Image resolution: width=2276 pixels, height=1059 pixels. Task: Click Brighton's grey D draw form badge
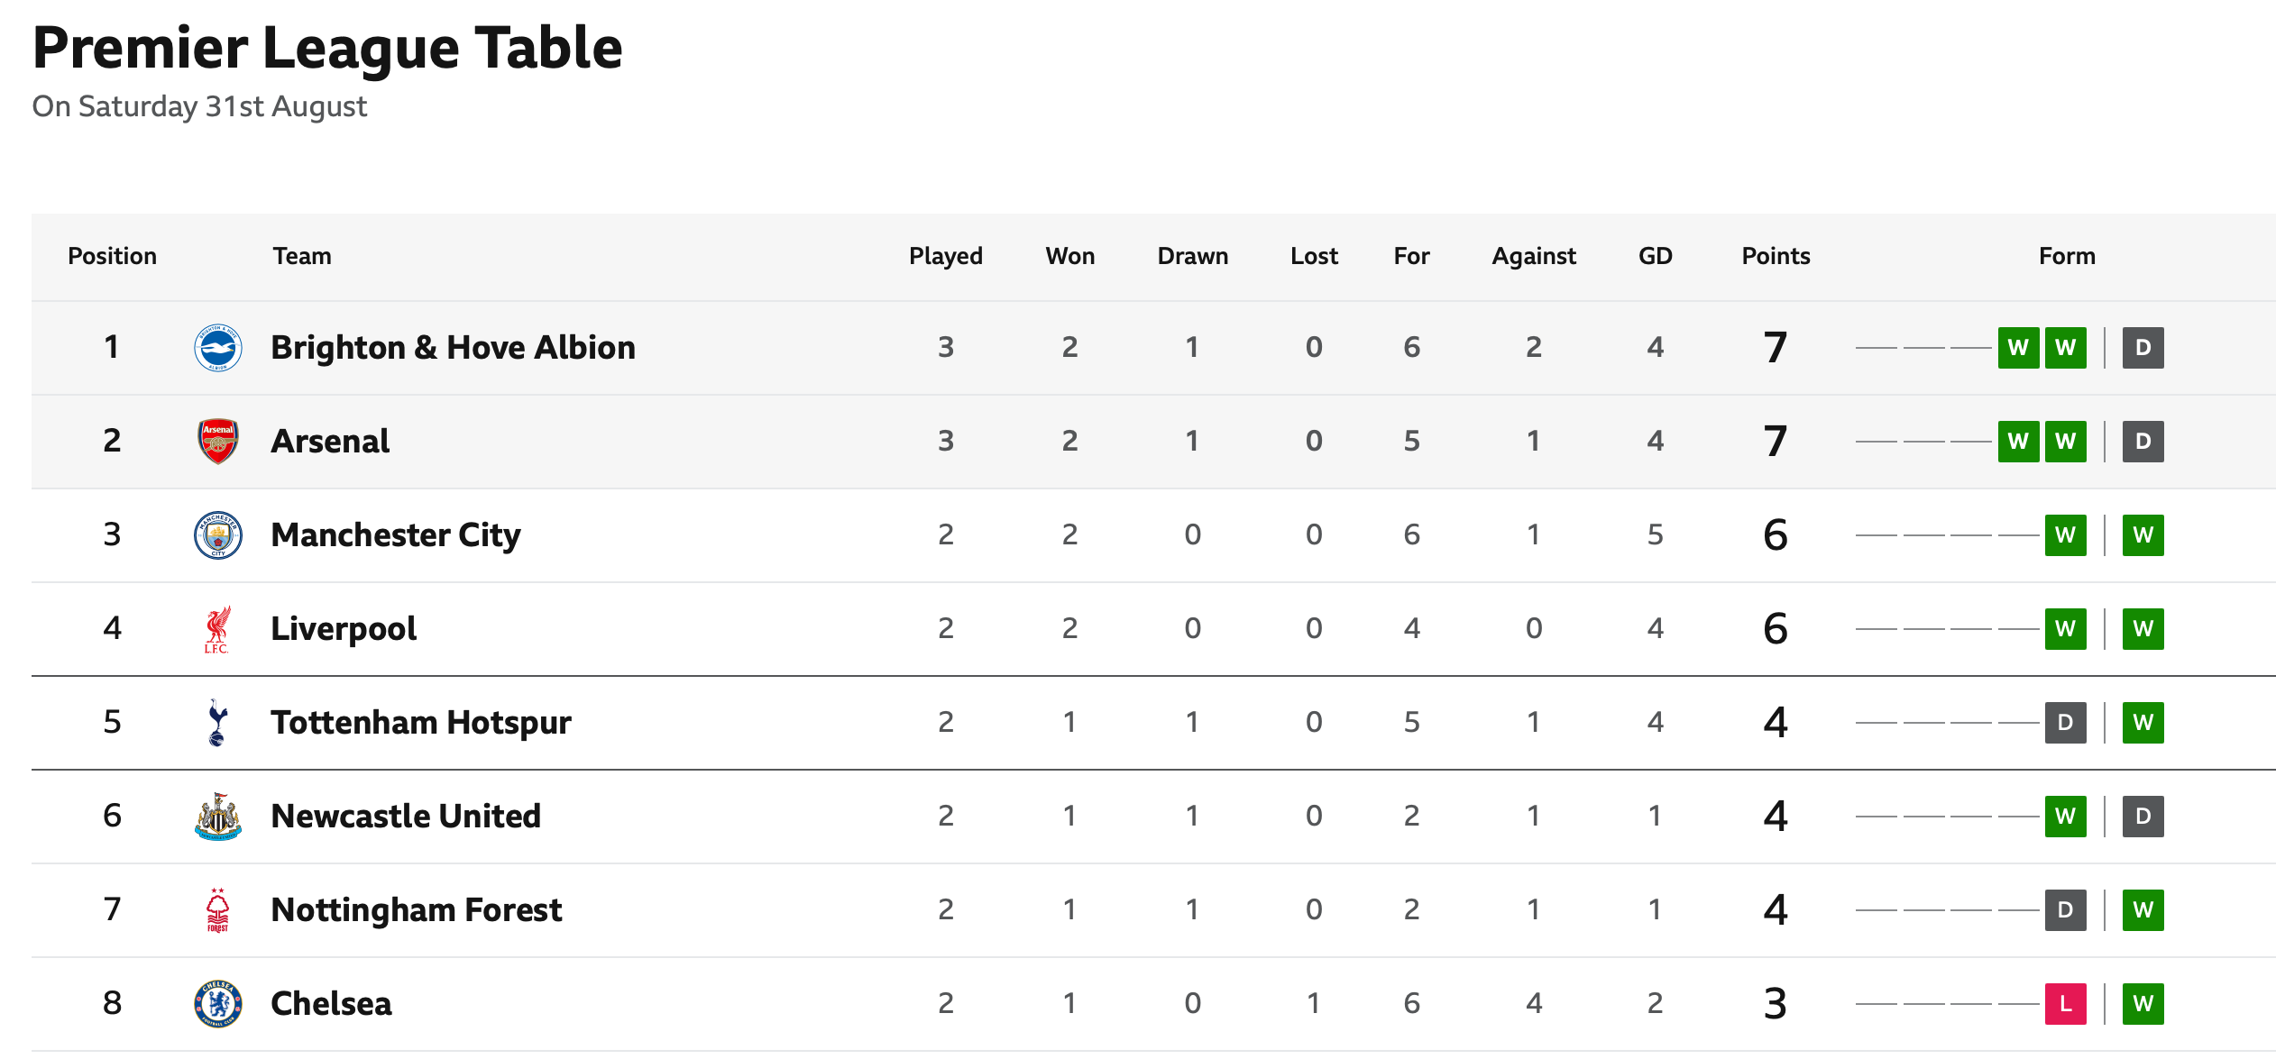point(2143,348)
